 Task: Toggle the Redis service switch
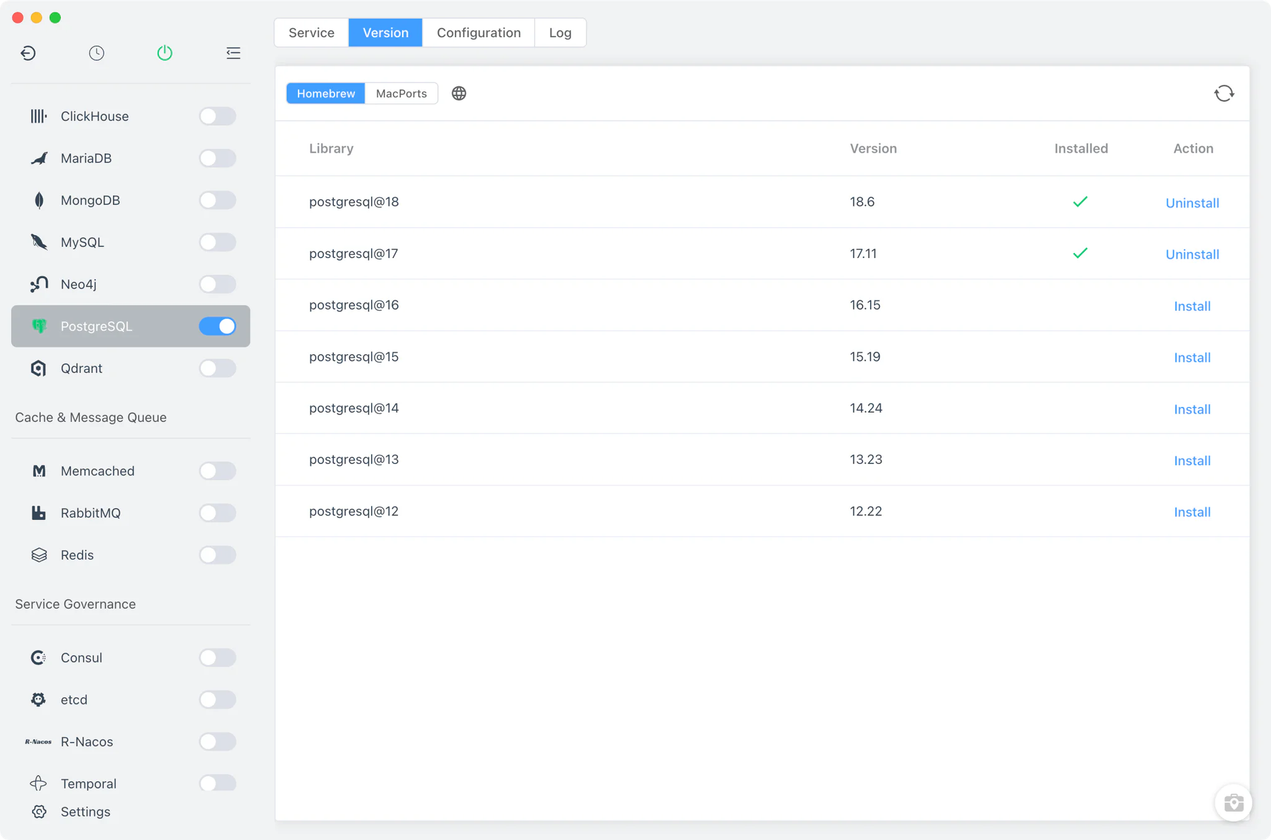point(217,555)
